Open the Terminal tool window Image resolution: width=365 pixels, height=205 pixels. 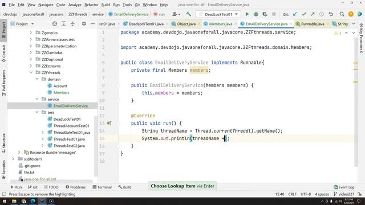(x=102, y=187)
